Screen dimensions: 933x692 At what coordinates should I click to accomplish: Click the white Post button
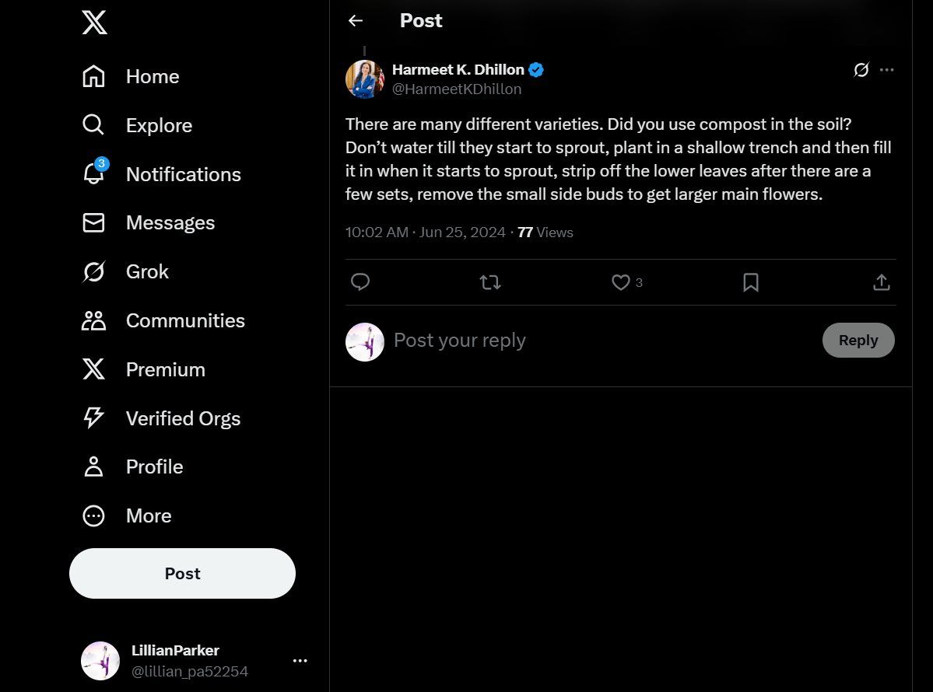point(182,574)
